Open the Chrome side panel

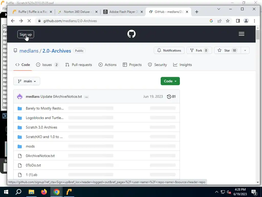coord(238,21)
